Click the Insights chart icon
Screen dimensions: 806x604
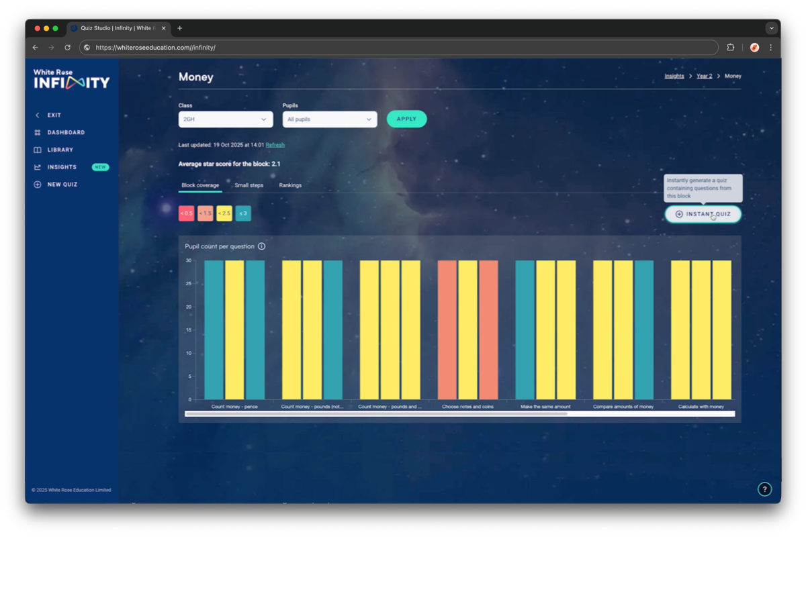coord(38,167)
